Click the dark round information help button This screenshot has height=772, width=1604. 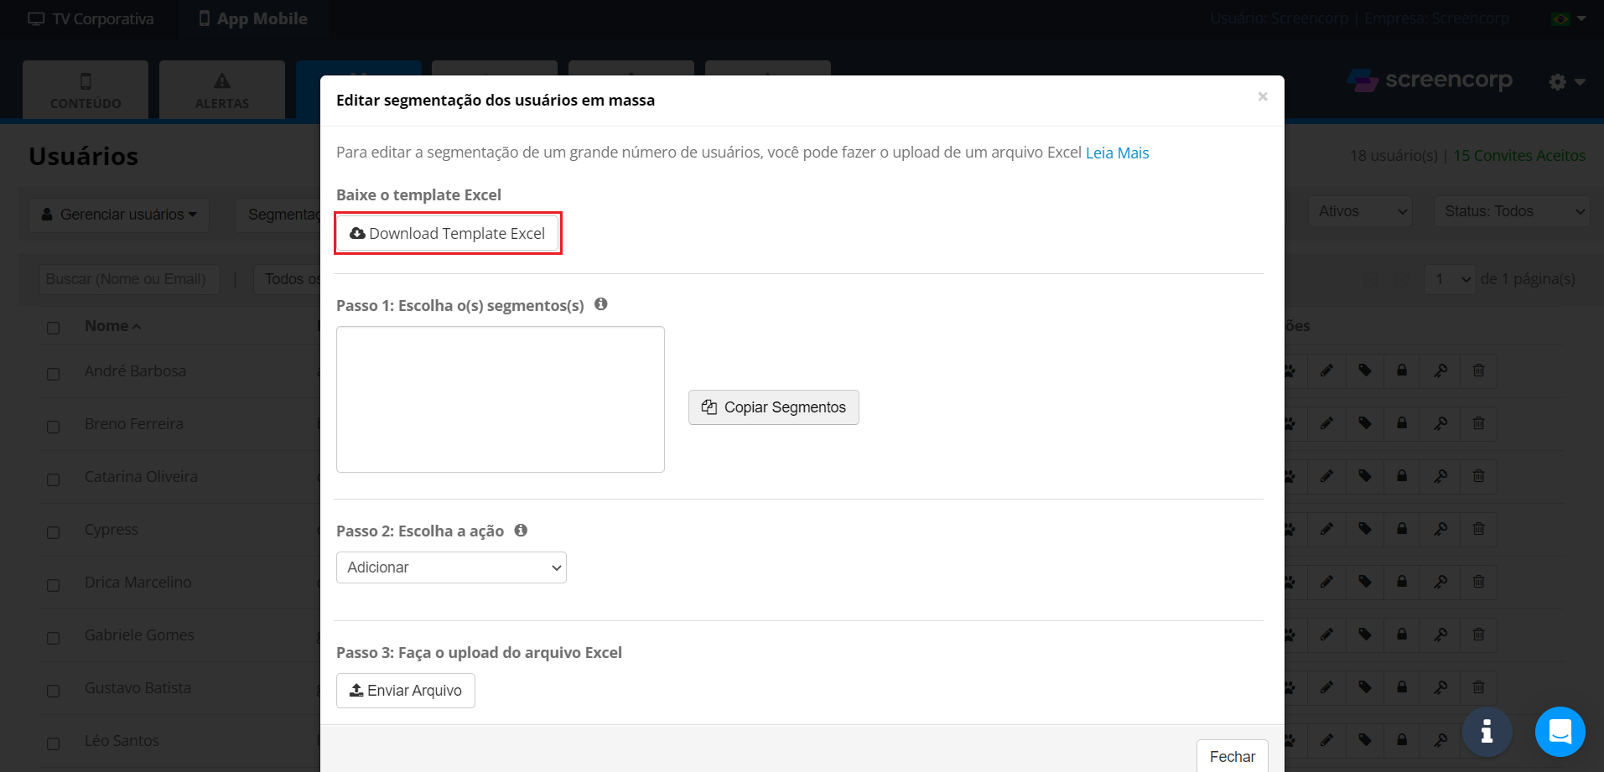coord(1487,731)
